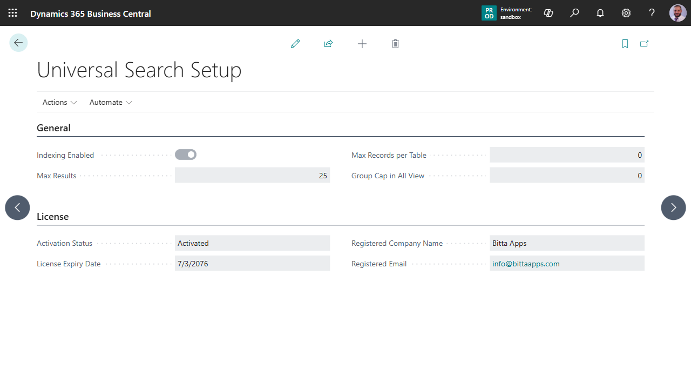Click the Registered Company Name field
The image size is (691, 389).
567,243
